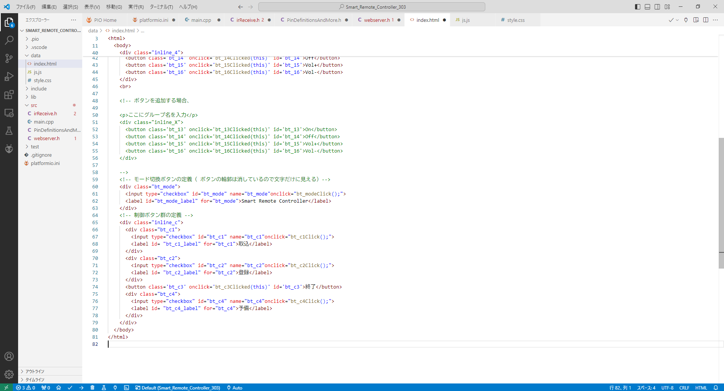The image size is (724, 391).
Task: Click the CRLF line ending indicator
Action: coord(684,388)
